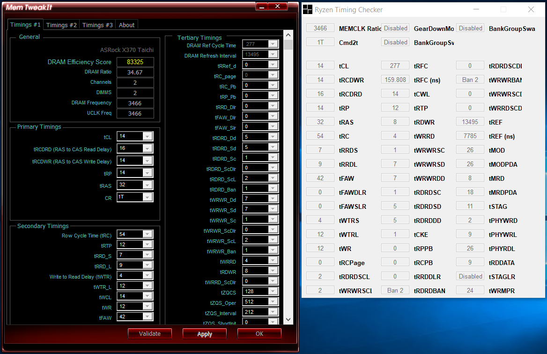
Task: Click the Validate button
Action: [x=150, y=334]
